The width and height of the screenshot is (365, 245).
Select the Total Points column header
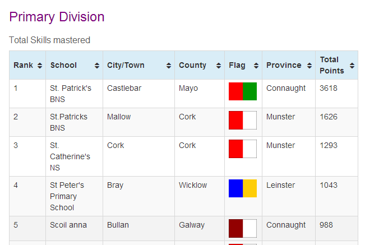pos(336,65)
